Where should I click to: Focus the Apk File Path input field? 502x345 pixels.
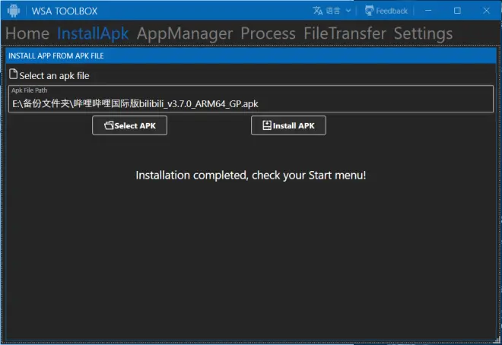(251, 99)
